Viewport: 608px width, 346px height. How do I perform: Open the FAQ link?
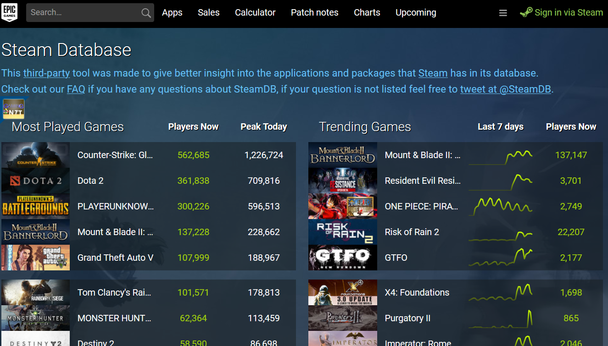click(76, 89)
